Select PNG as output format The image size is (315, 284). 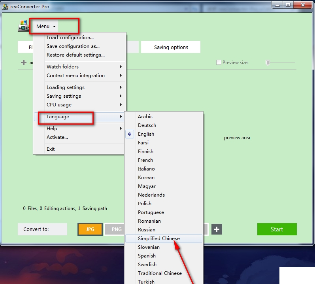click(115, 229)
